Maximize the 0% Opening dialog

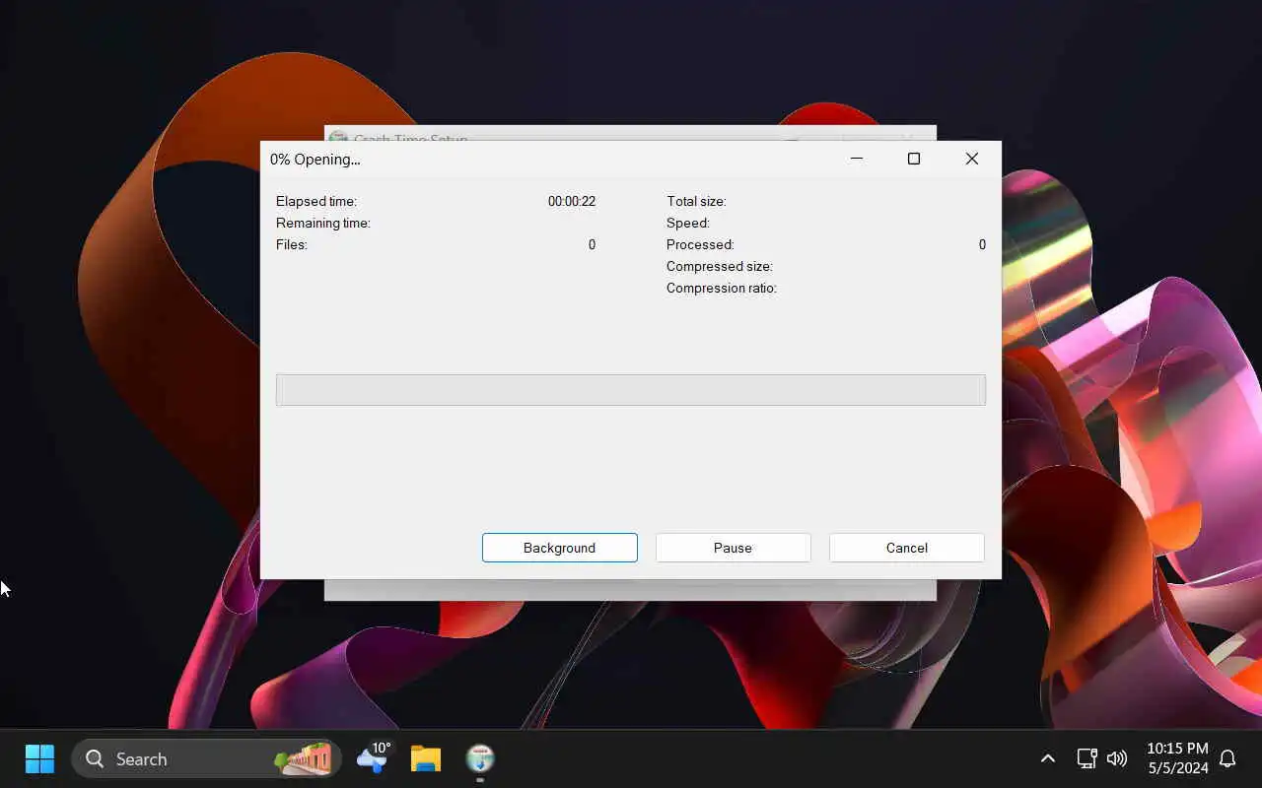pyautogui.click(x=914, y=159)
